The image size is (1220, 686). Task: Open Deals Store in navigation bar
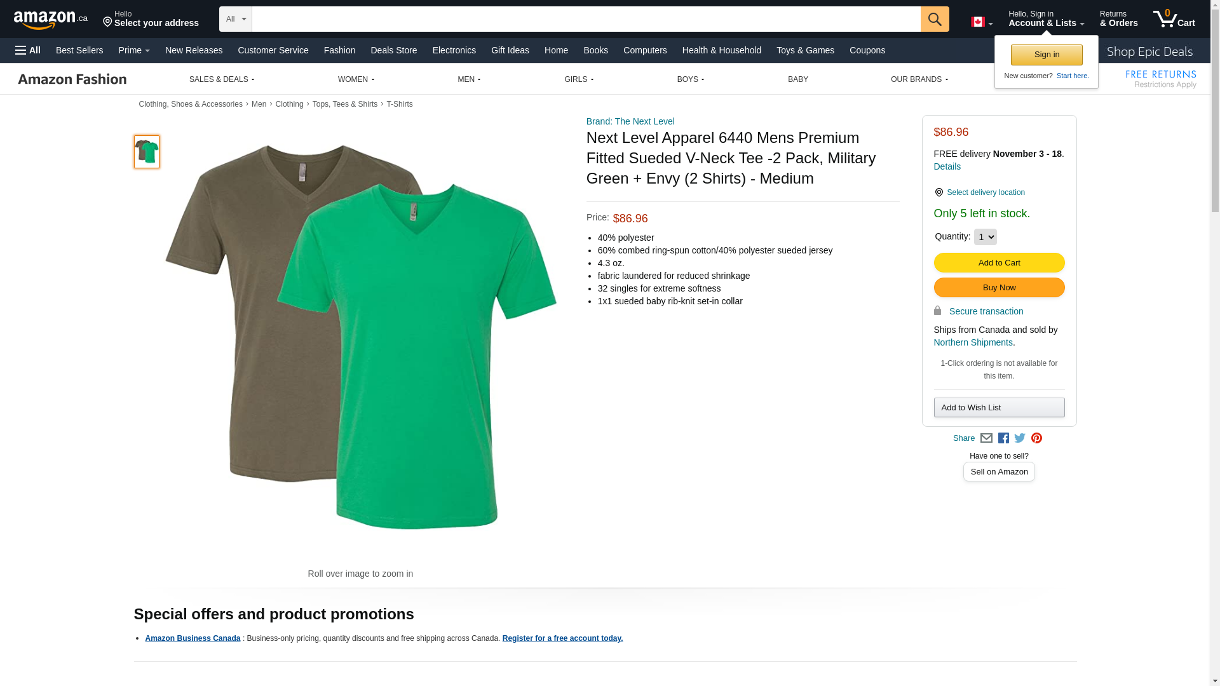click(393, 50)
